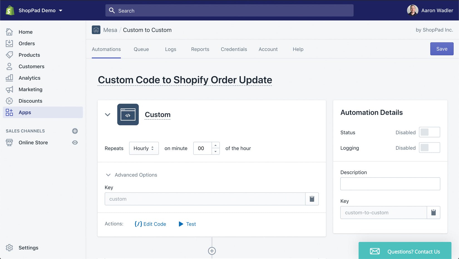
Task: Click the Aaron Wadler account name
Action: [437, 10]
